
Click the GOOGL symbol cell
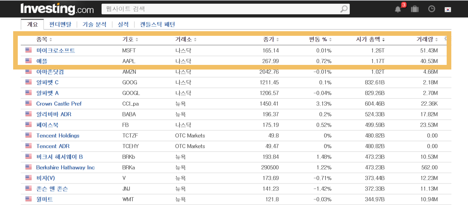(x=131, y=93)
